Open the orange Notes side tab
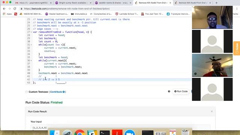Image resolution: width=240 pixels, height=135 pixels. coord(237,48)
